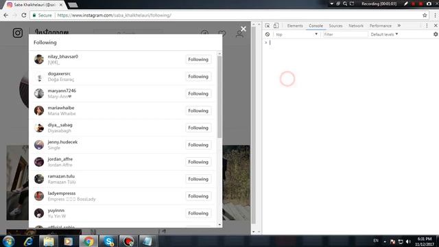Viewport: 439px width, 247px height.
Task: Click the page vertical scrollbar down arrow
Action: pyautogui.click(x=254, y=232)
